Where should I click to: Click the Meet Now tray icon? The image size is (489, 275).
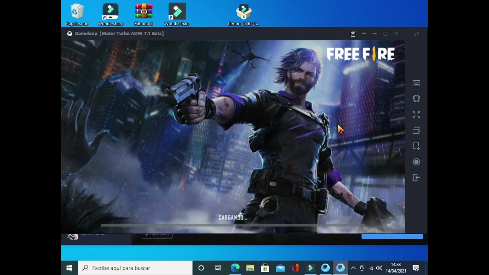362,268
